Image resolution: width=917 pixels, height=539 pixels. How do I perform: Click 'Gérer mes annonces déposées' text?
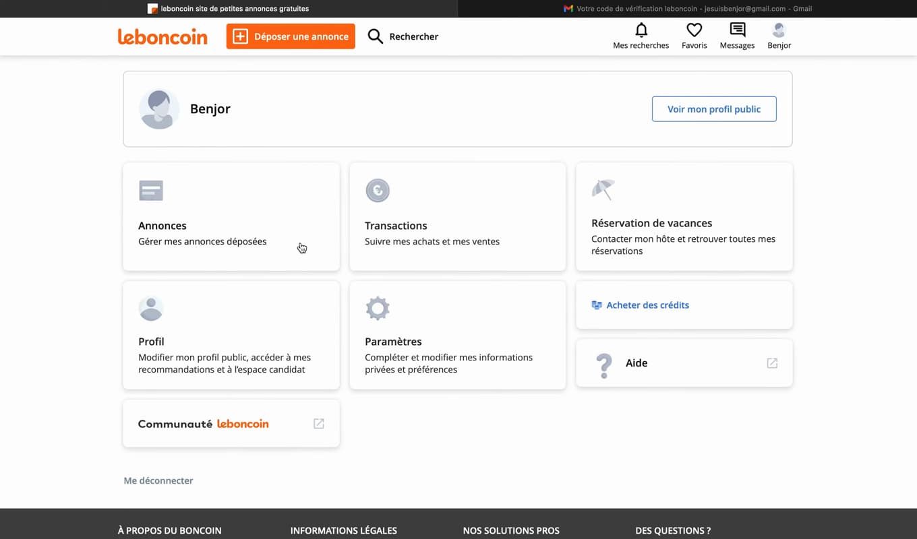tap(202, 241)
